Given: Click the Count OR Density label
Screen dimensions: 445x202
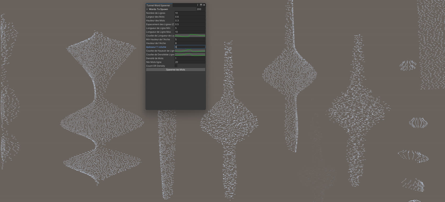Looking at the screenshot, I should (155, 66).
